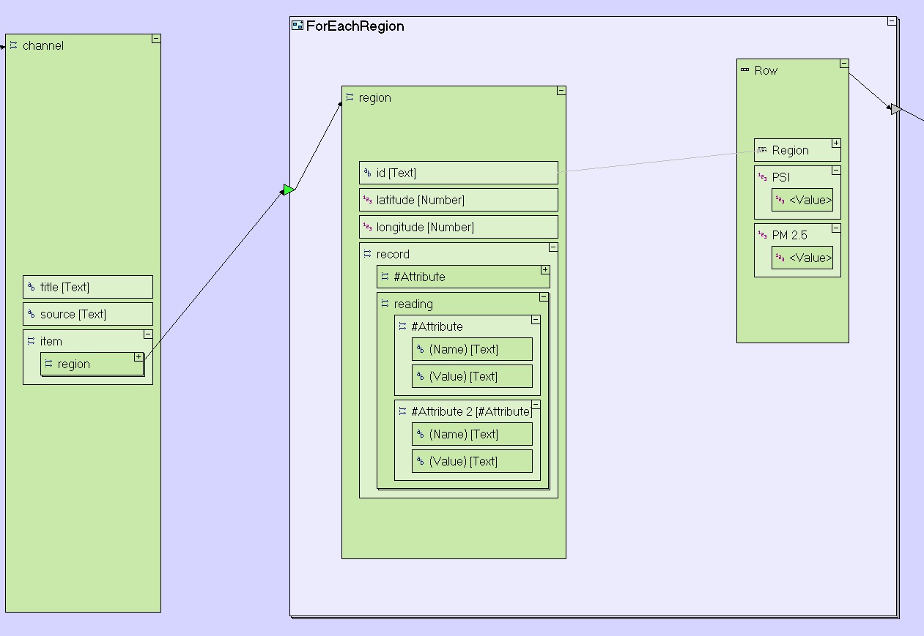This screenshot has height=636, width=924.
Task: Expand the Region column in Row
Action: (836, 143)
